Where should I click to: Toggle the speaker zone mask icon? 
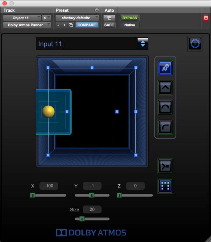click(x=165, y=186)
